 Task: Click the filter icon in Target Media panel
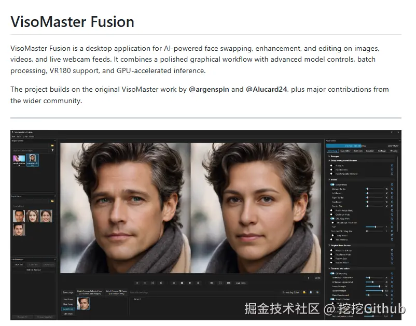(52, 150)
